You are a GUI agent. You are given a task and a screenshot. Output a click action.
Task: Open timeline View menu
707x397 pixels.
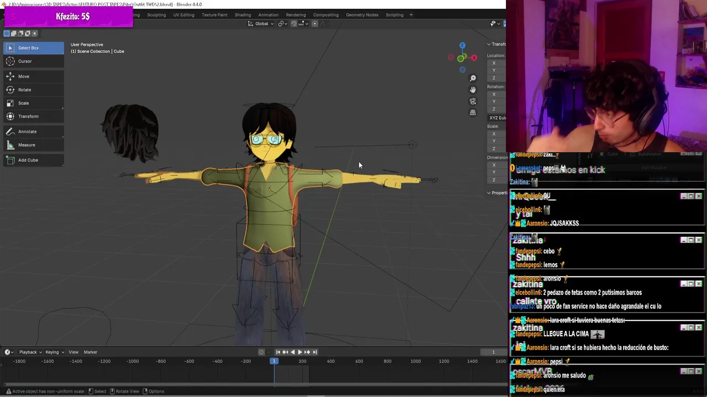pos(73,352)
